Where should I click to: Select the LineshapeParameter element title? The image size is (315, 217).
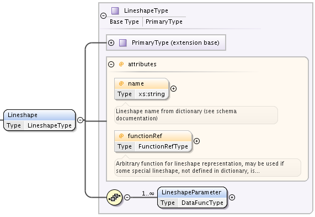click(x=191, y=193)
